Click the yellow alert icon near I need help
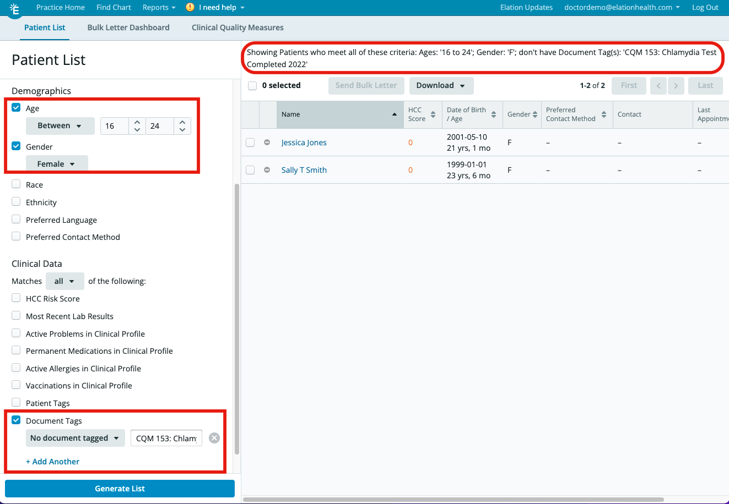Image resolution: width=729 pixels, height=504 pixels. click(x=190, y=7)
